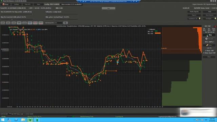Click the Reports button

coord(194,15)
